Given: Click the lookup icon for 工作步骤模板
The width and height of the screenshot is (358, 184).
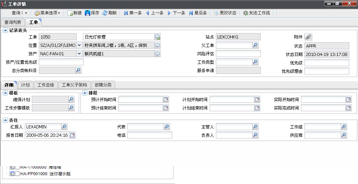Looking at the screenshot, I should point(71,108).
